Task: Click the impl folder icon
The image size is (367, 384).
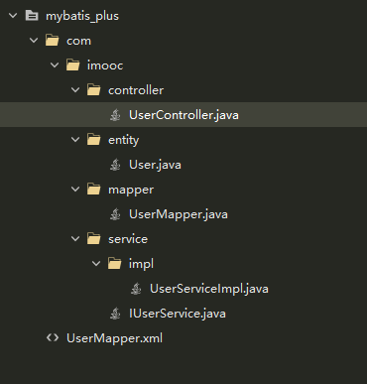Action: tap(114, 264)
